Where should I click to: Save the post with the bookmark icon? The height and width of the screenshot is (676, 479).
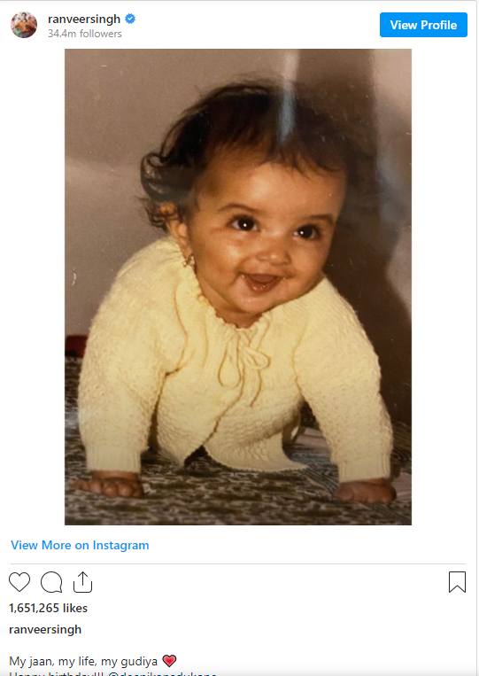(457, 582)
